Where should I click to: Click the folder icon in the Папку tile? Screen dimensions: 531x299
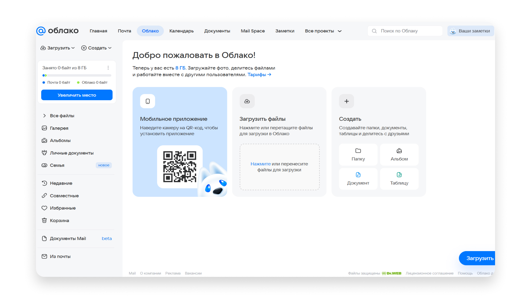(x=358, y=151)
